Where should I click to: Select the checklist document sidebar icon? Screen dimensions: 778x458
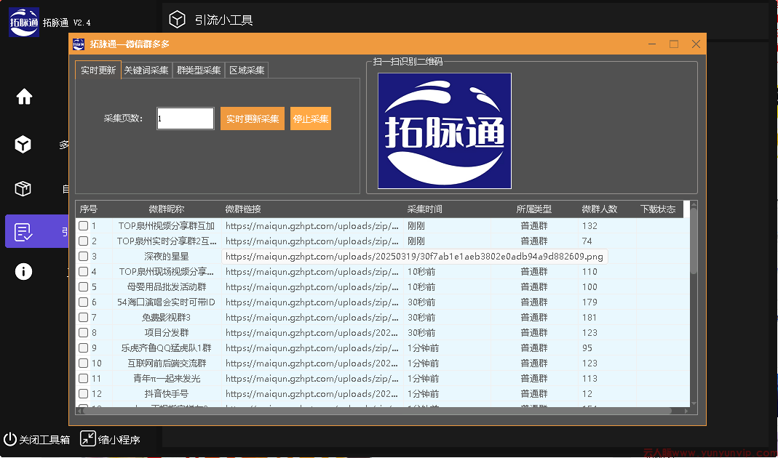[23, 231]
